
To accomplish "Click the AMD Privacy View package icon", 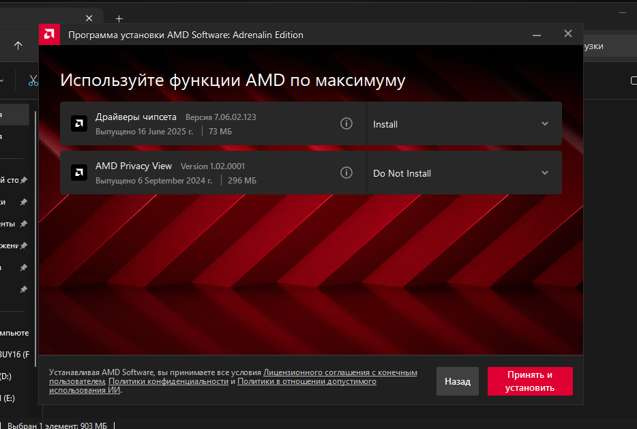I will point(79,173).
